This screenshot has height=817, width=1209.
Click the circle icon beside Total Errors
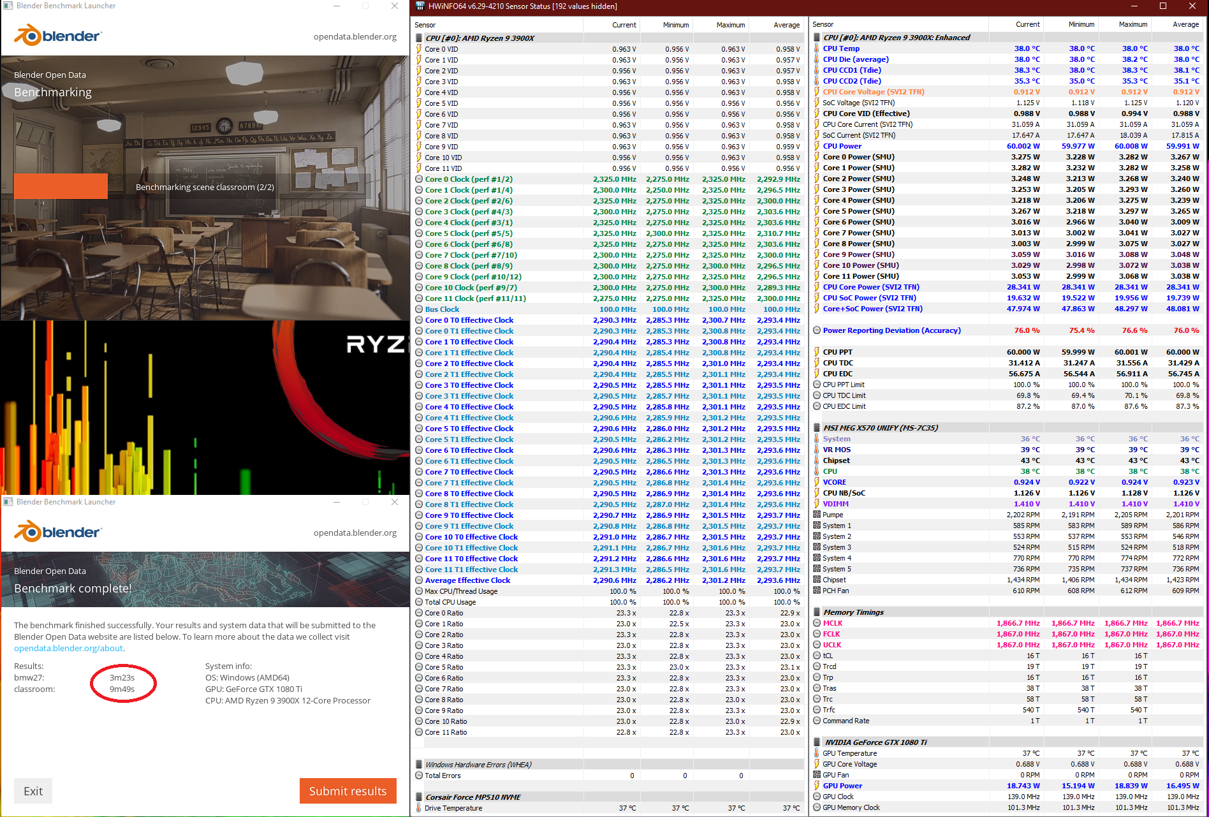point(419,776)
